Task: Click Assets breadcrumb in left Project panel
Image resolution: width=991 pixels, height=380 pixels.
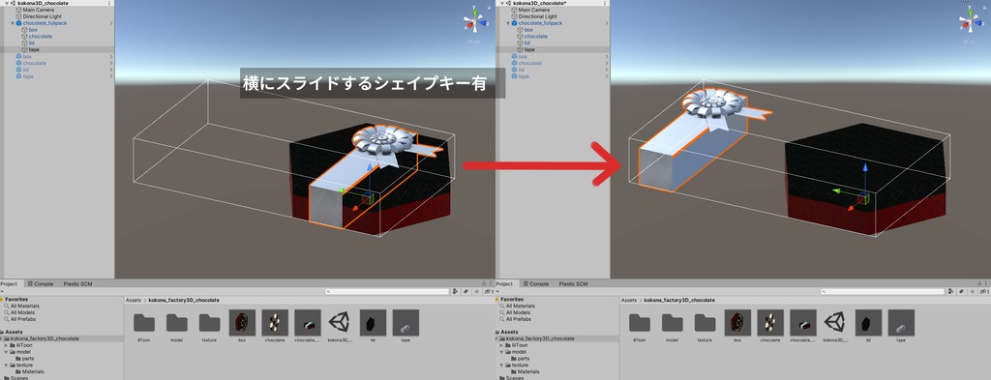Action: (x=134, y=300)
